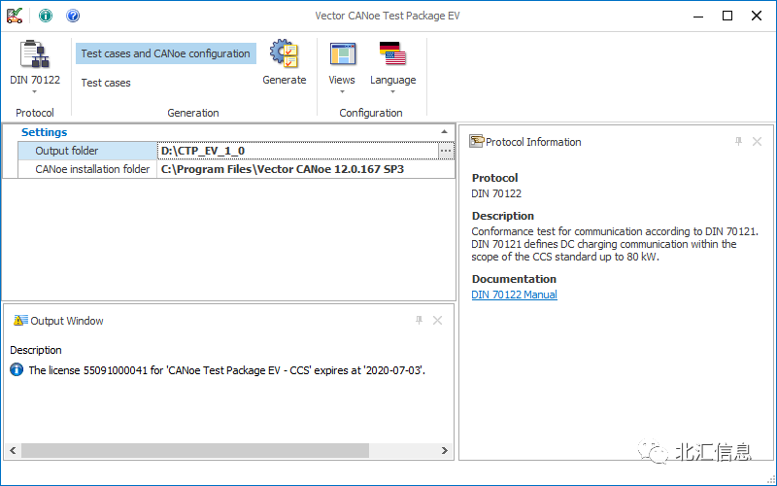The height and width of the screenshot is (486, 777).
Task: Pin the Output Window panel
Action: pyautogui.click(x=419, y=321)
